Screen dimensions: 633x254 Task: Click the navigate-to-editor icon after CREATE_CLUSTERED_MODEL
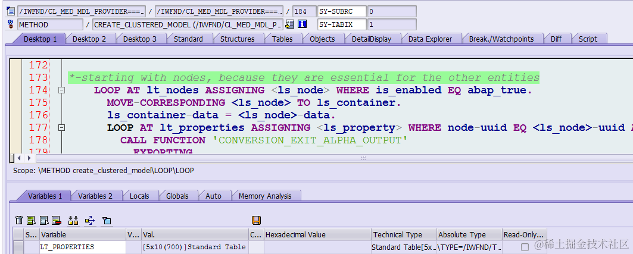(x=289, y=24)
